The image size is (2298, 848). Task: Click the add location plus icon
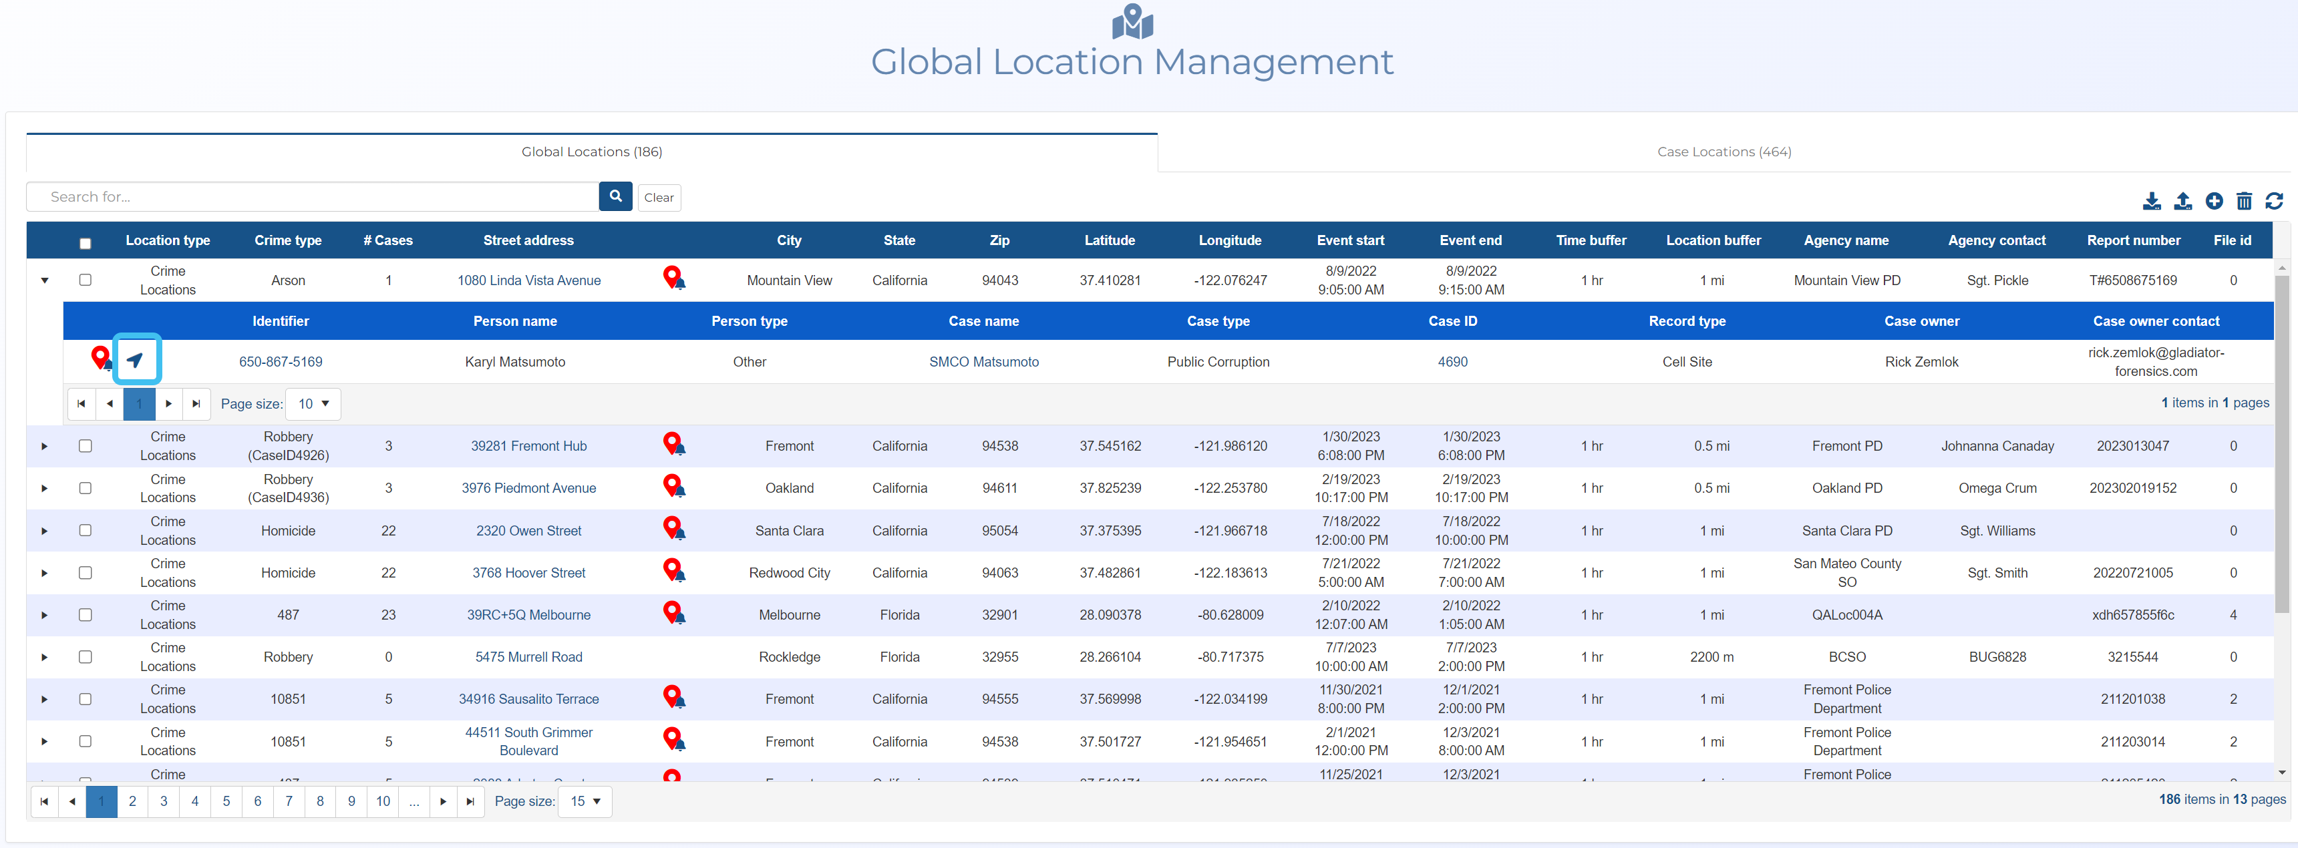[x=2213, y=200]
